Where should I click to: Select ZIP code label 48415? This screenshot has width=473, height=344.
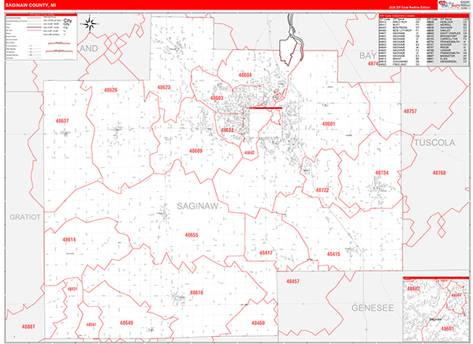[x=333, y=254]
